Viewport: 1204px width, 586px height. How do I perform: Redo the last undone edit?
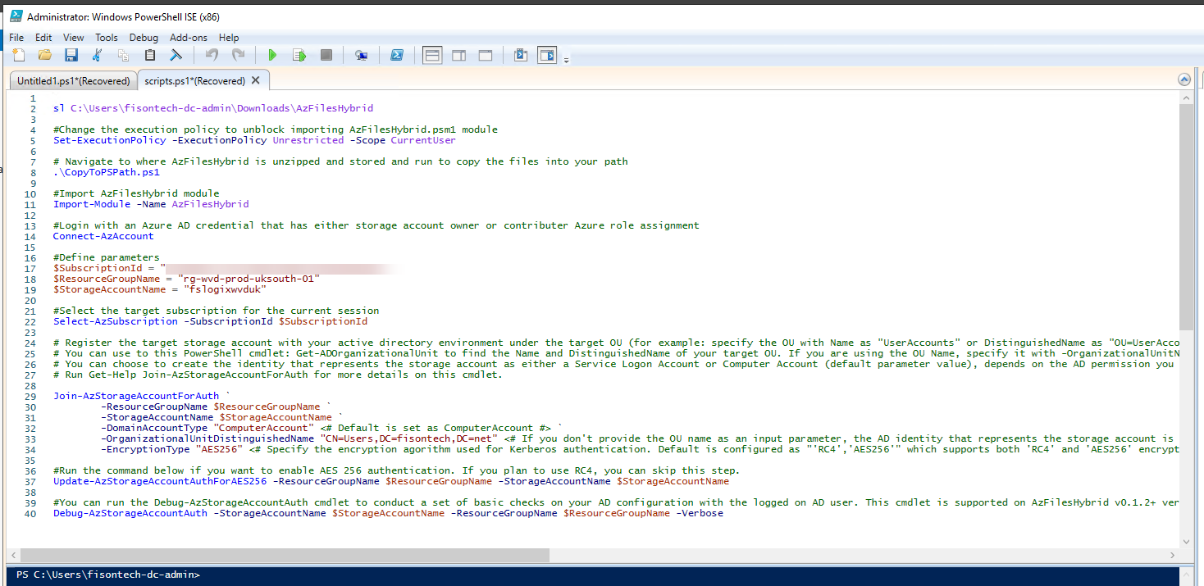pos(238,55)
